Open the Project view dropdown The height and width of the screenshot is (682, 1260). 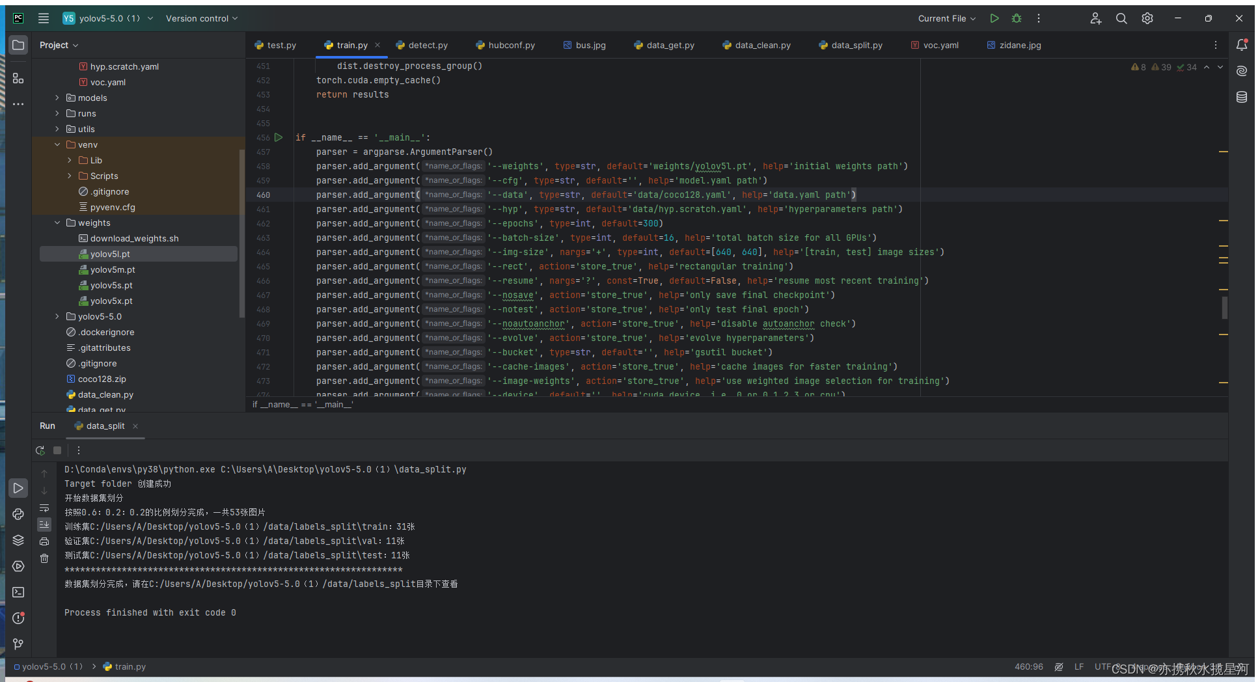coord(59,45)
